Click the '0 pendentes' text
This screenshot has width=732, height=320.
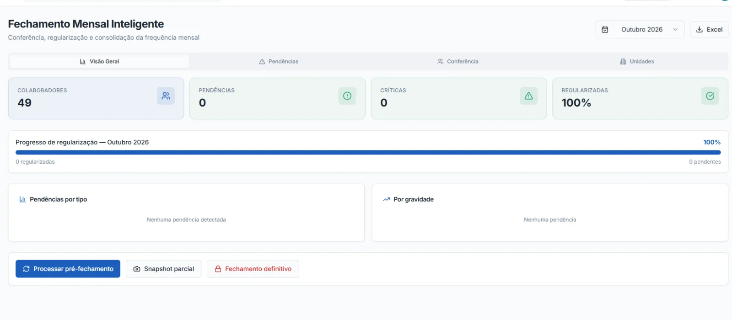705,162
